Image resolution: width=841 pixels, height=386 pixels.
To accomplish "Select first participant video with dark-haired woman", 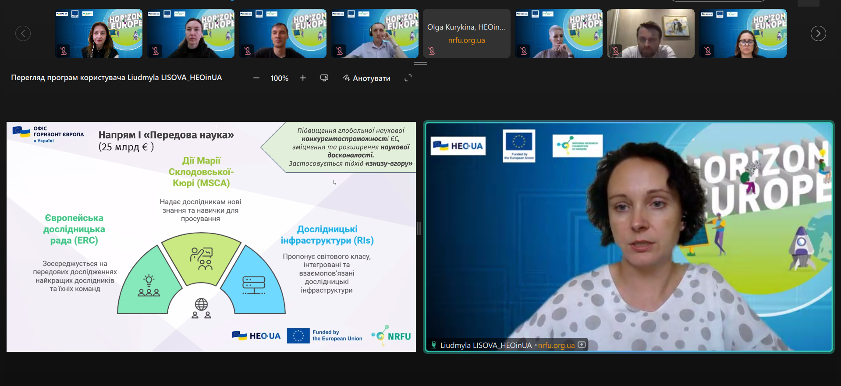I will pos(99,33).
